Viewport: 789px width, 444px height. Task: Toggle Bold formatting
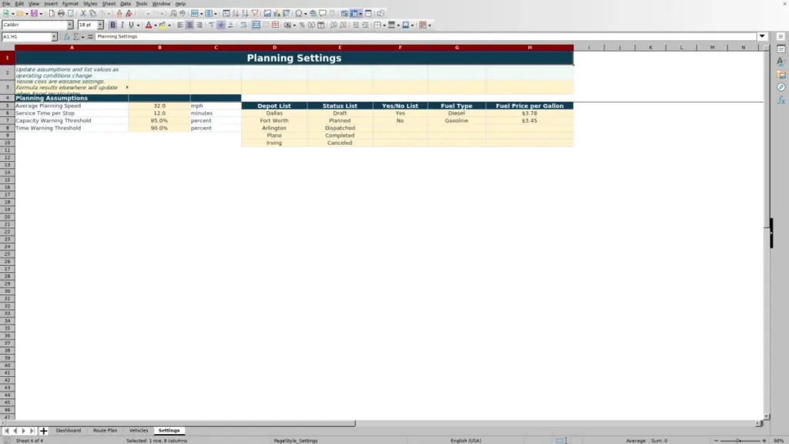click(x=112, y=25)
